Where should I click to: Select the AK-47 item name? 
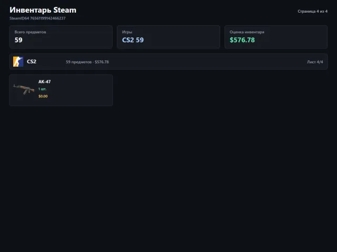pyautogui.click(x=44, y=82)
